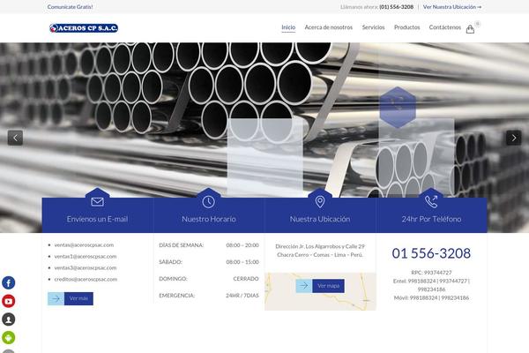Open Acerca de nosotros menu
The image size is (529, 353).
point(329,27)
